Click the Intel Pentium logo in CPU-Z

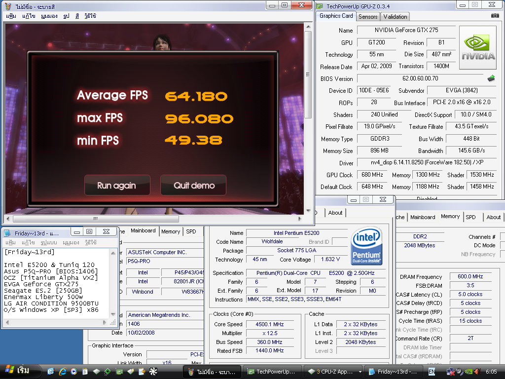click(x=366, y=246)
